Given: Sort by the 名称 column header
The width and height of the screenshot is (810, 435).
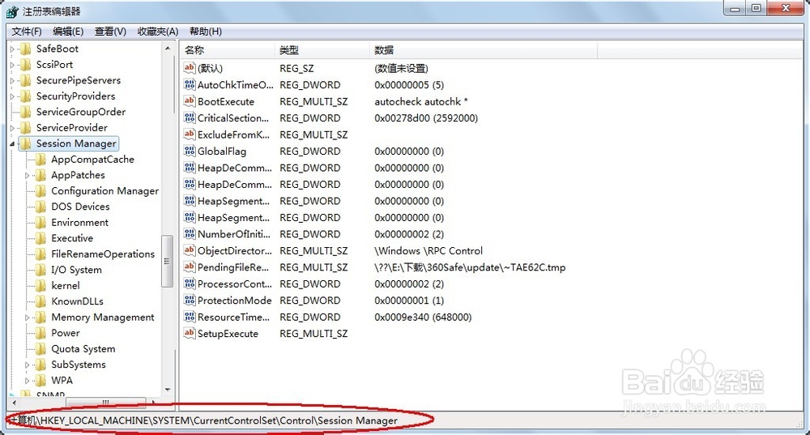Looking at the screenshot, I should (x=228, y=50).
